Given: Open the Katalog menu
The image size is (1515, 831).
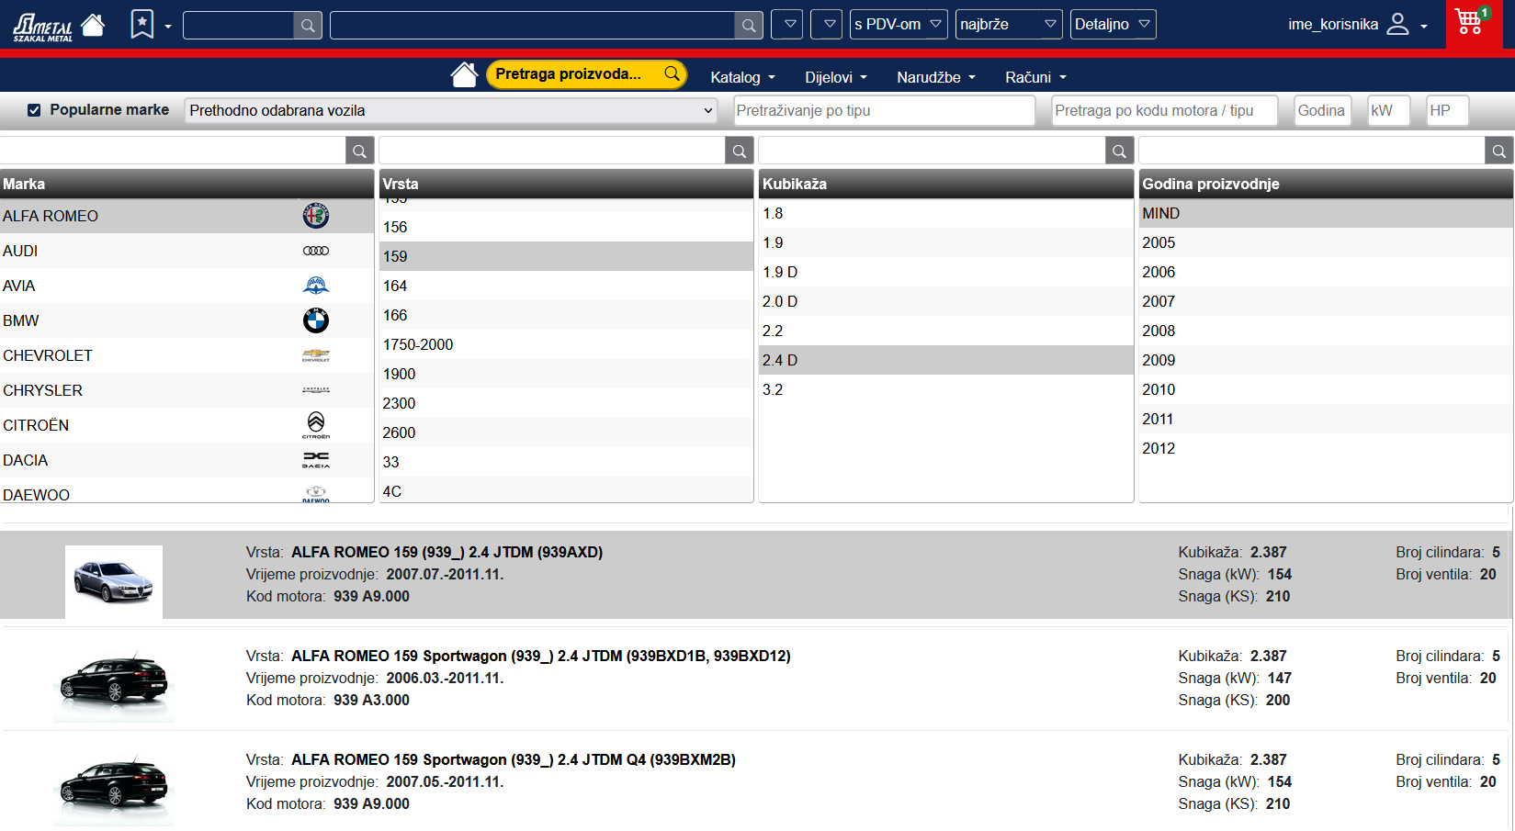Looking at the screenshot, I should [x=742, y=78].
